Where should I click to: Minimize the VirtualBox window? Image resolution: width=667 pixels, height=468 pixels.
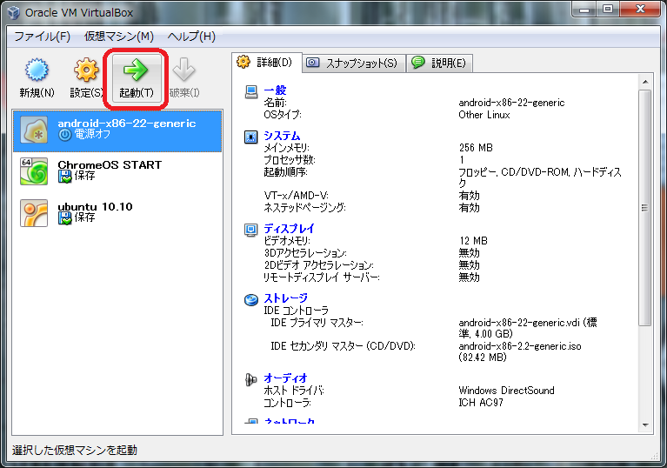coord(584,9)
